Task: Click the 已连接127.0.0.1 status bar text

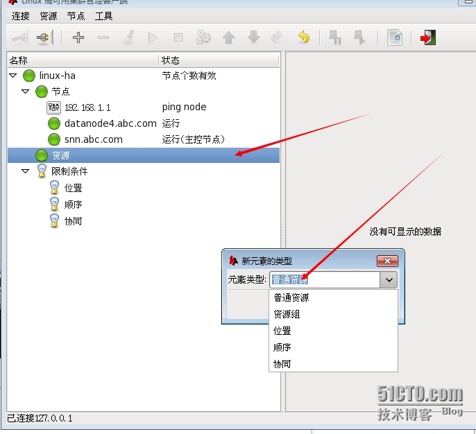Action: 40,419
